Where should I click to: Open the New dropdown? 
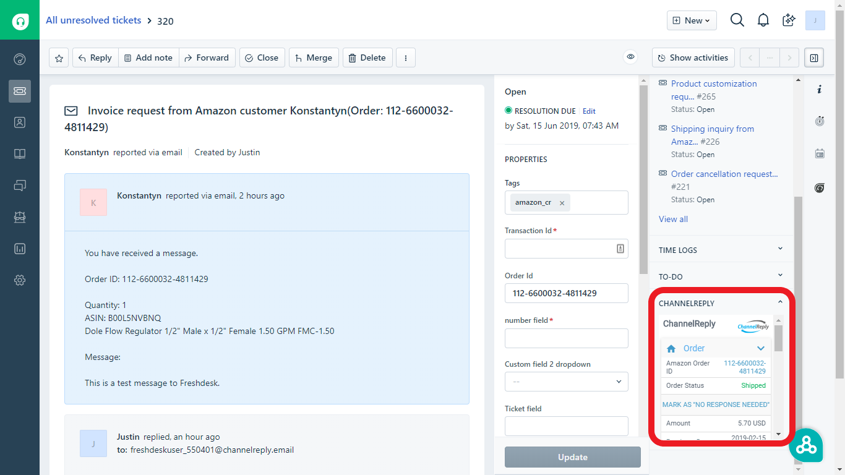click(692, 20)
